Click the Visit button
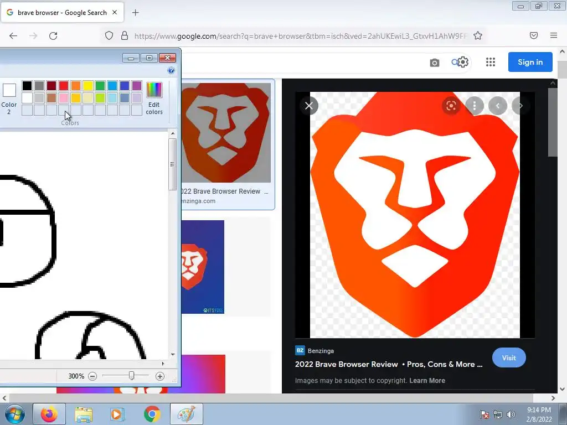 point(509,358)
